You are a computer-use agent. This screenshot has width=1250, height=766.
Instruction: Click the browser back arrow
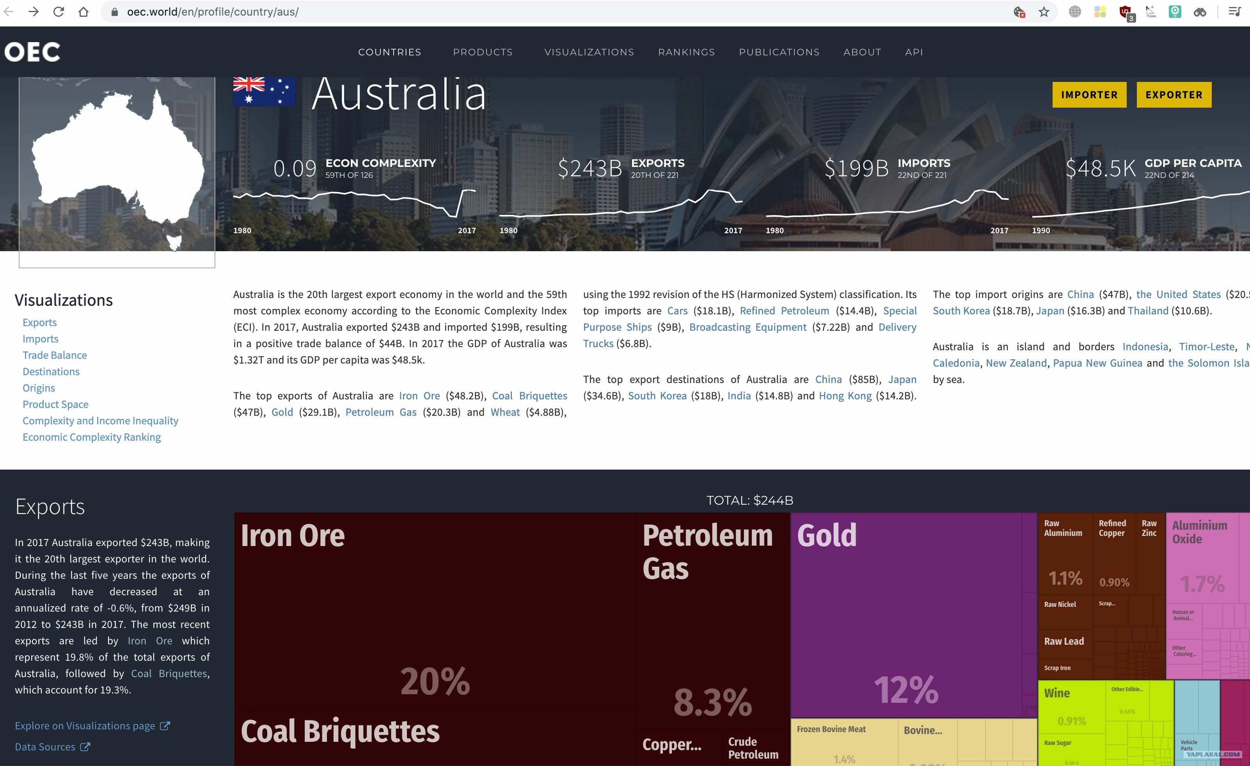click(x=9, y=12)
